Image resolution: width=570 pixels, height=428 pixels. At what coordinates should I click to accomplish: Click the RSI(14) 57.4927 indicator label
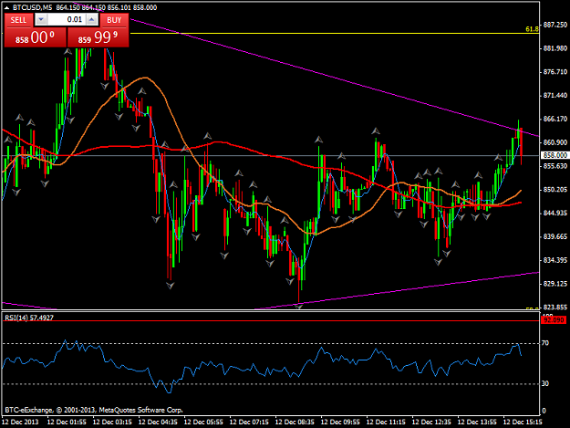click(x=29, y=318)
